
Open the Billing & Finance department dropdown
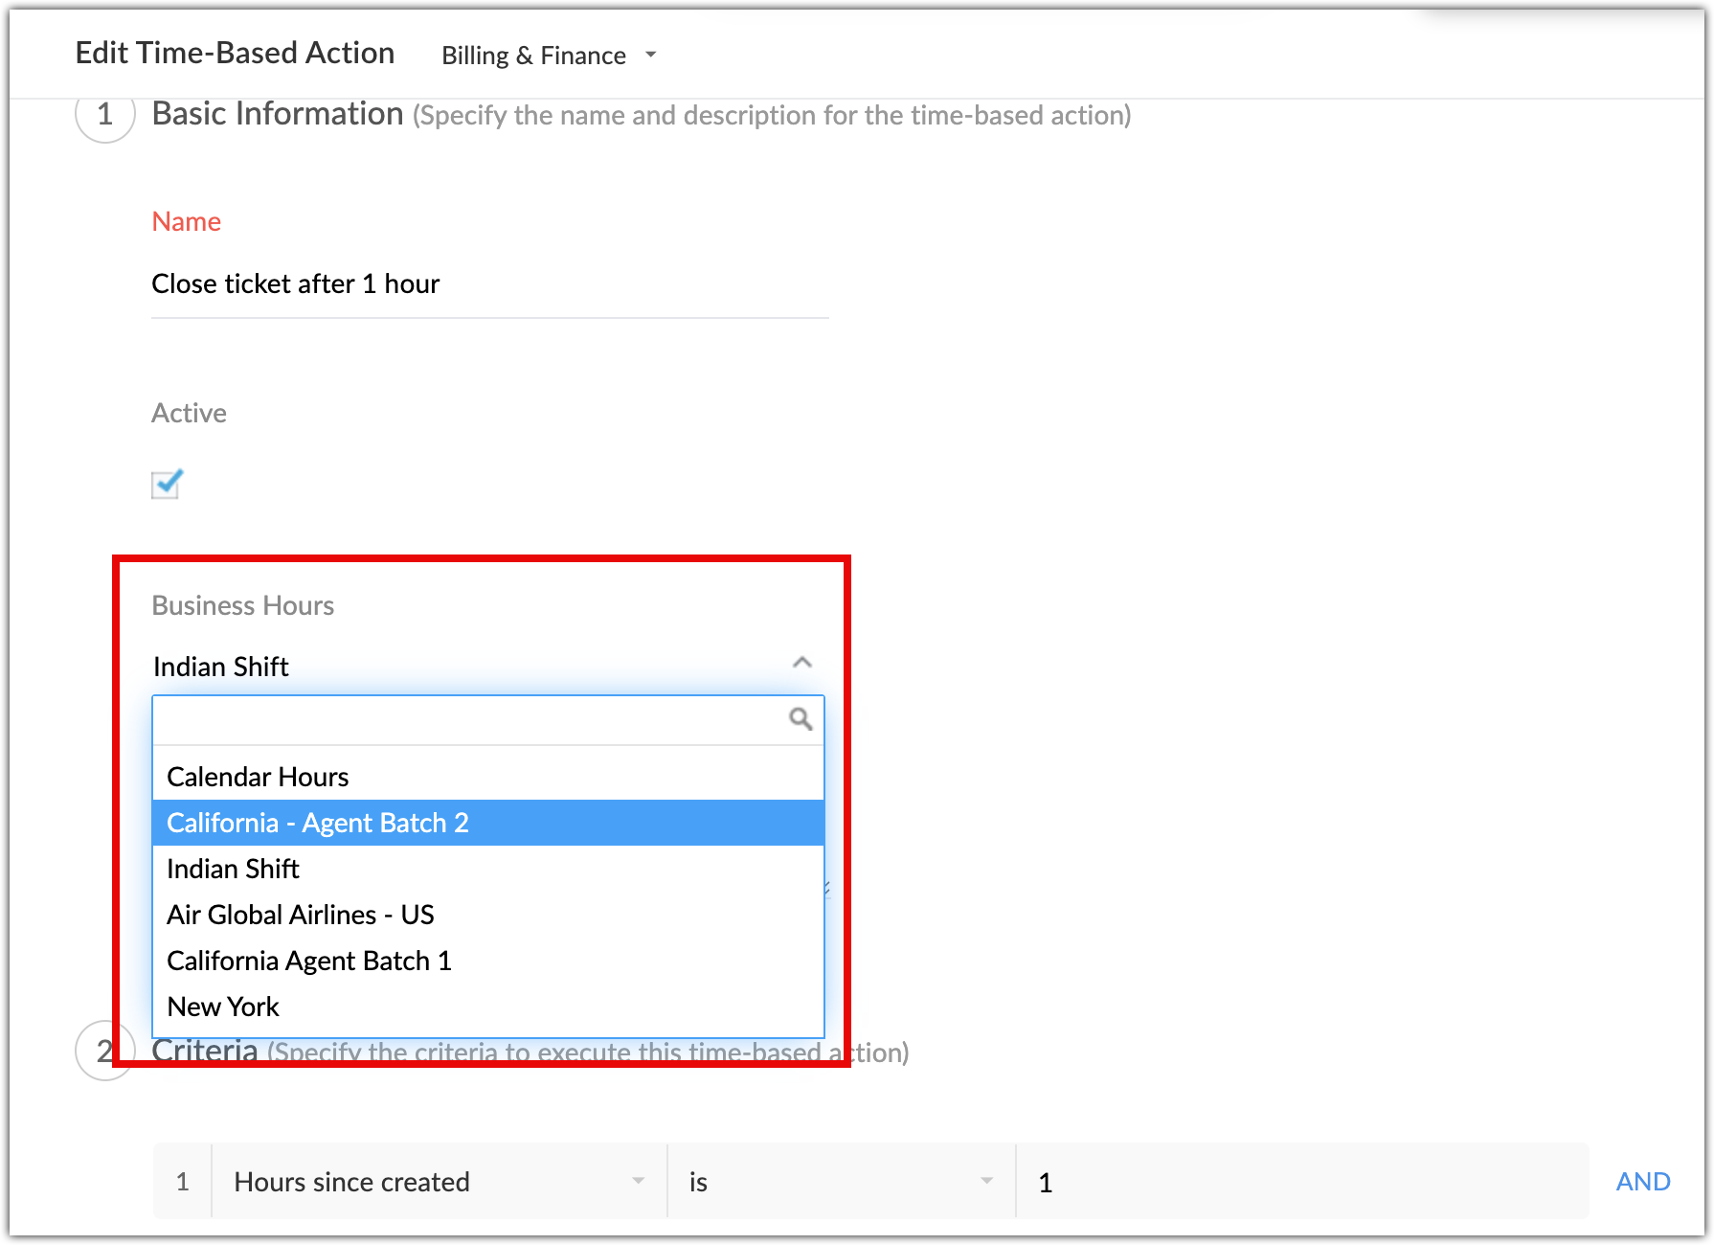[x=549, y=56]
